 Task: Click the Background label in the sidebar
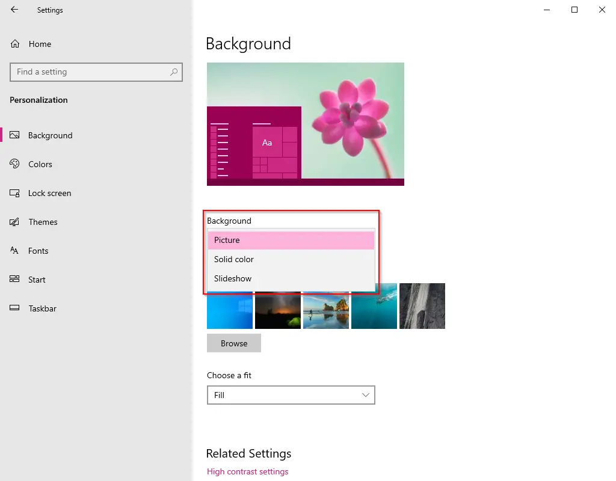(x=51, y=135)
